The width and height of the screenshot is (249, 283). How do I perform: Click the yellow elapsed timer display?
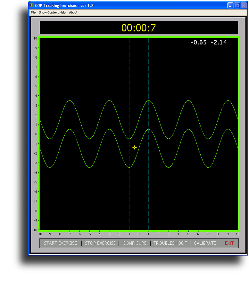click(138, 28)
